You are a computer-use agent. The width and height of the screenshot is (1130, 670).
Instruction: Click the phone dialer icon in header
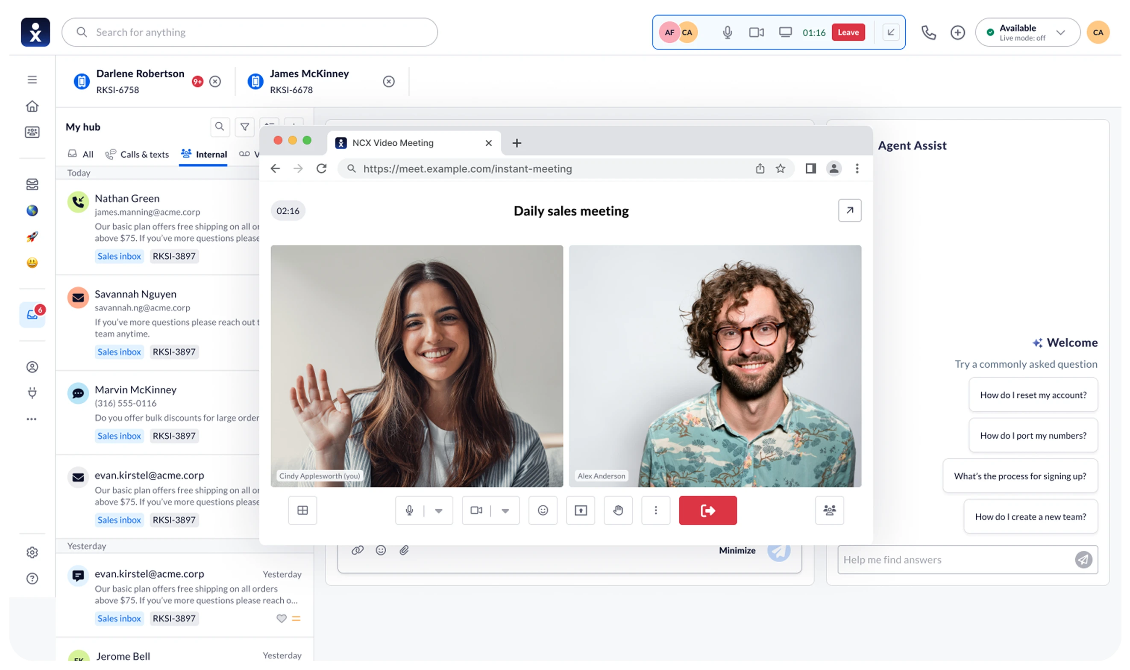point(928,32)
